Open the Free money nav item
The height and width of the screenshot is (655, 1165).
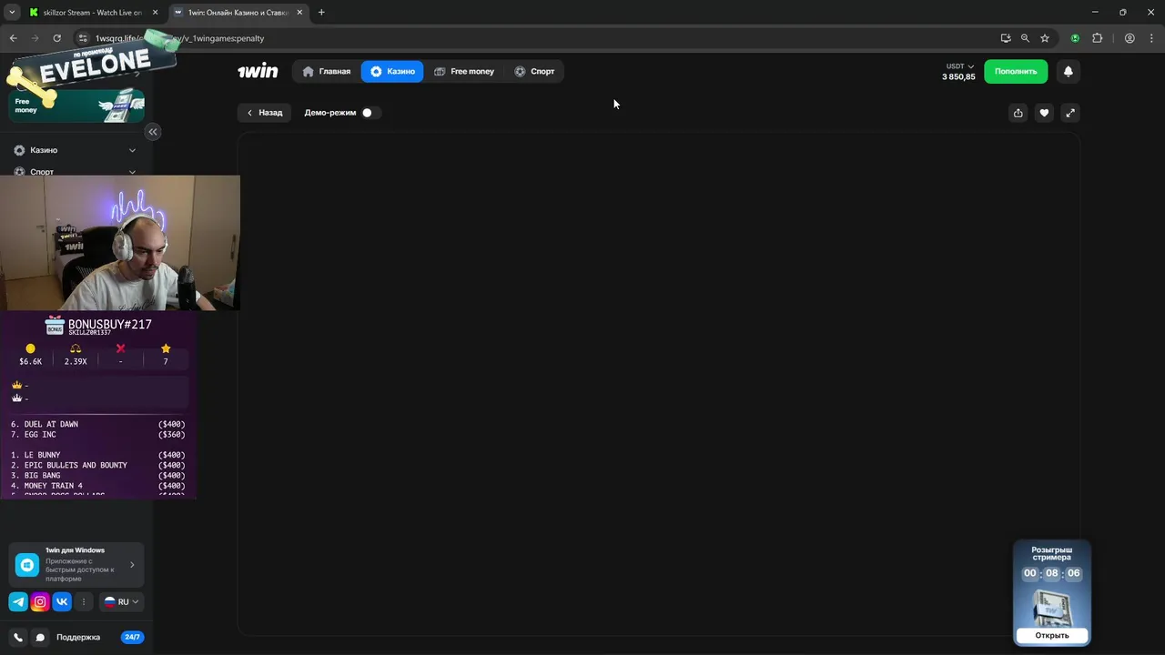pos(464,71)
